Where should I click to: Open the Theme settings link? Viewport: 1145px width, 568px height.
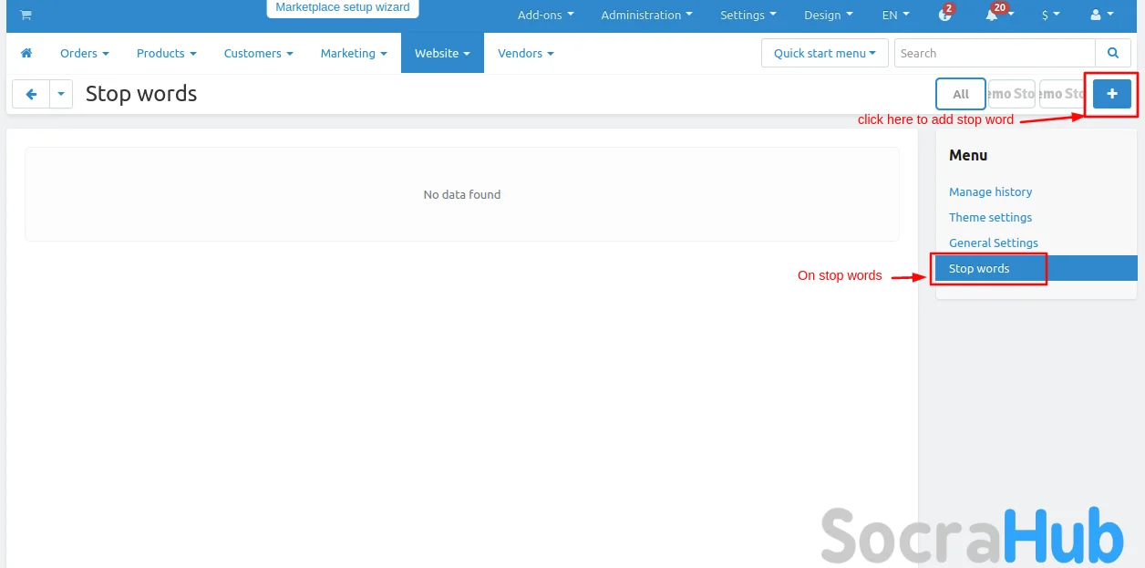pos(990,218)
